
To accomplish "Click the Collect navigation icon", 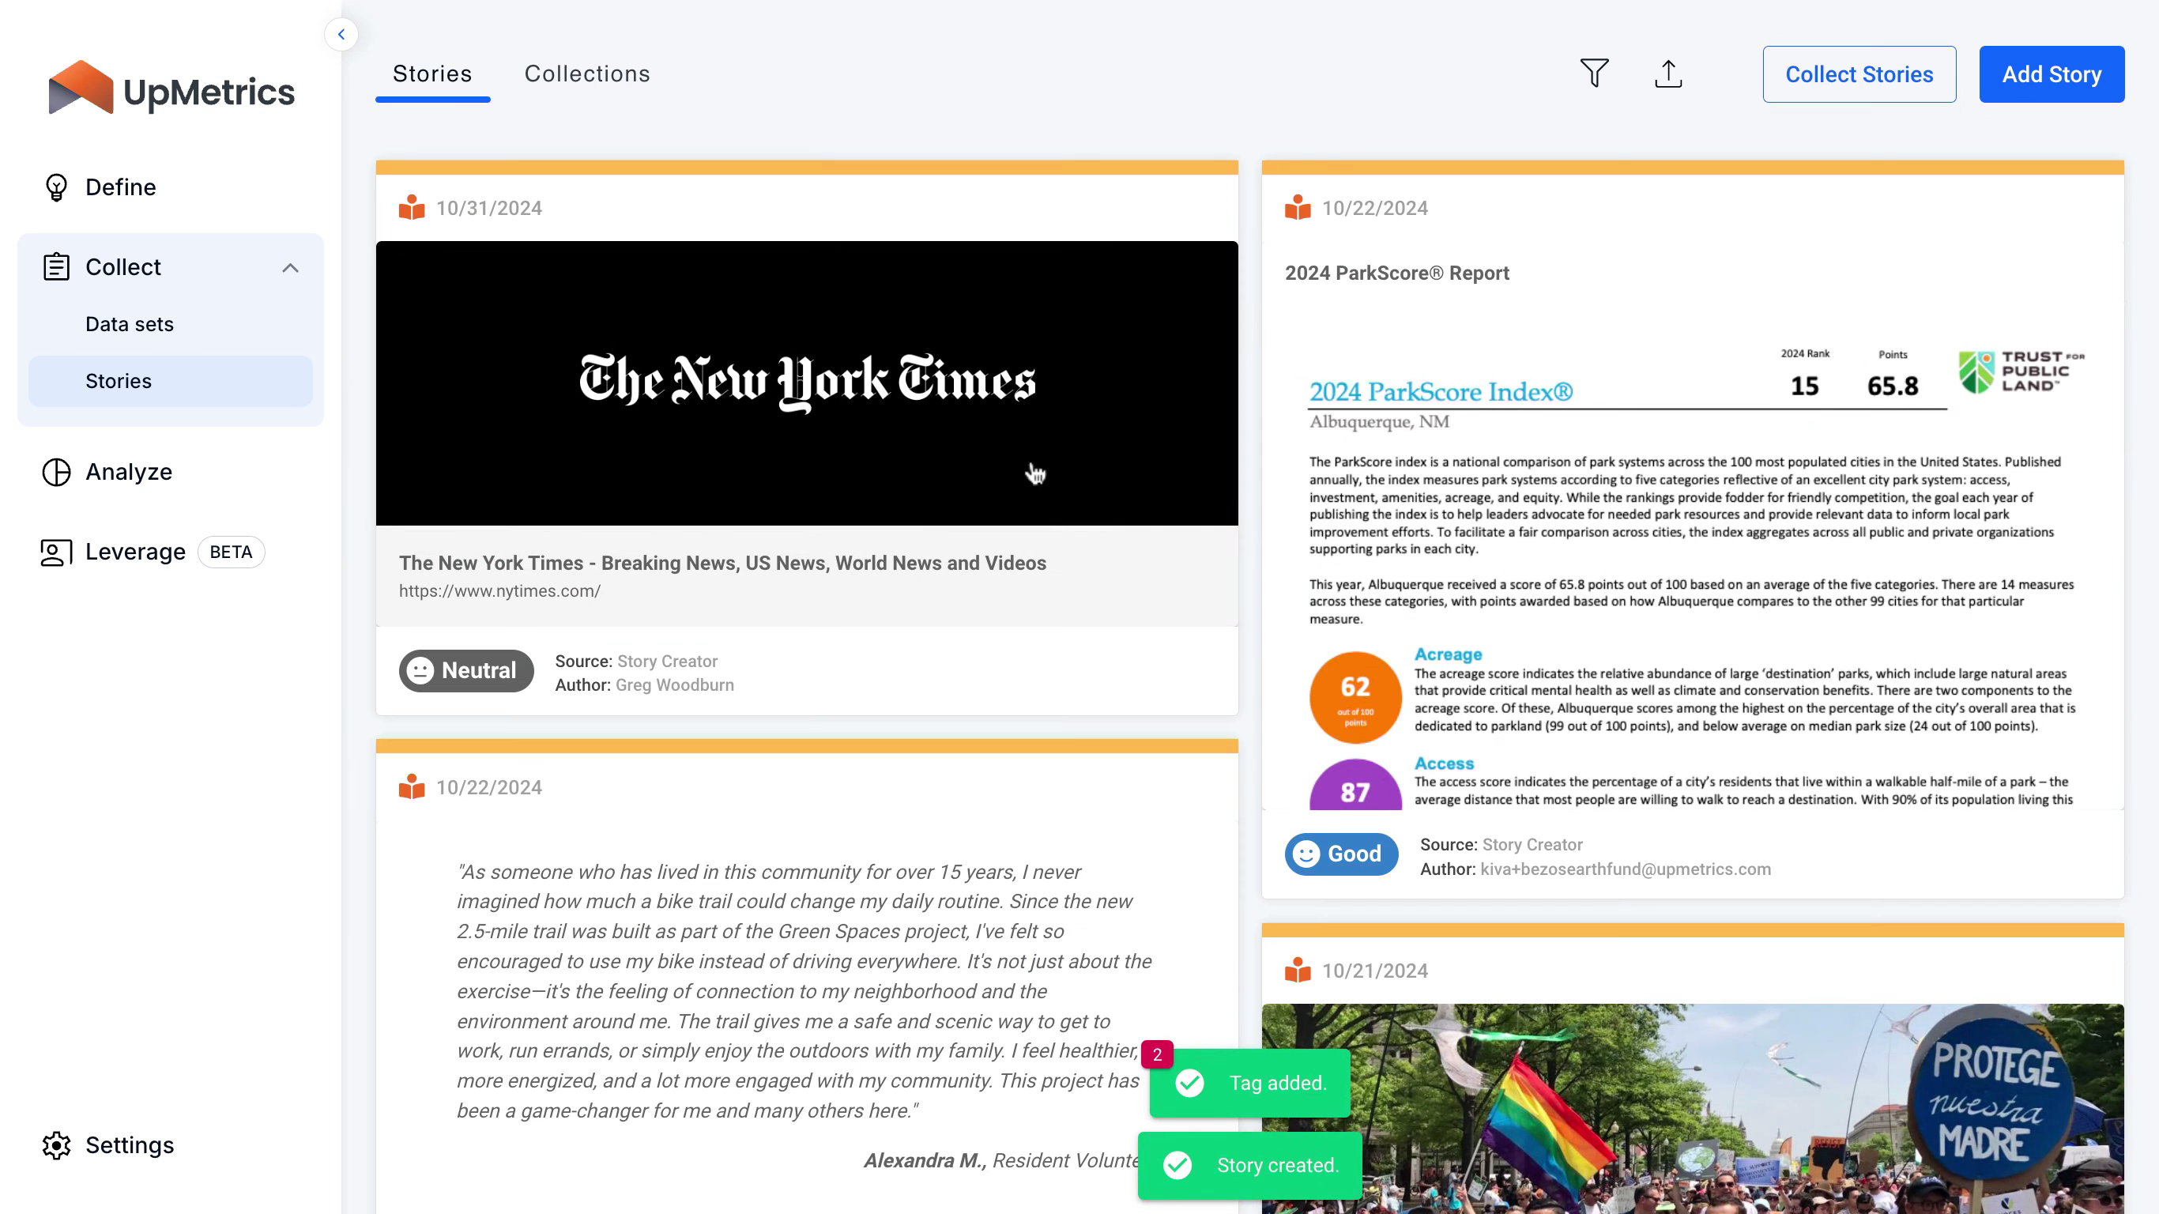I will point(56,267).
